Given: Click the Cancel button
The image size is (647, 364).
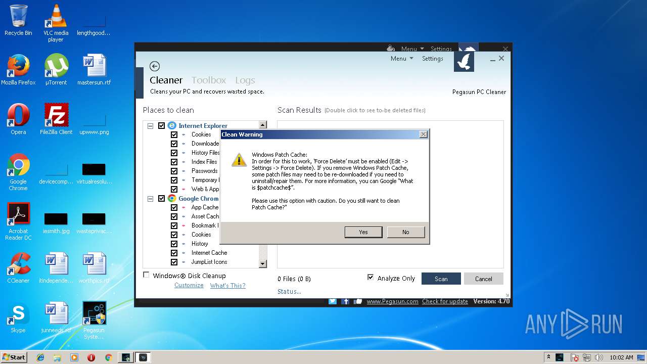Looking at the screenshot, I should [484, 279].
